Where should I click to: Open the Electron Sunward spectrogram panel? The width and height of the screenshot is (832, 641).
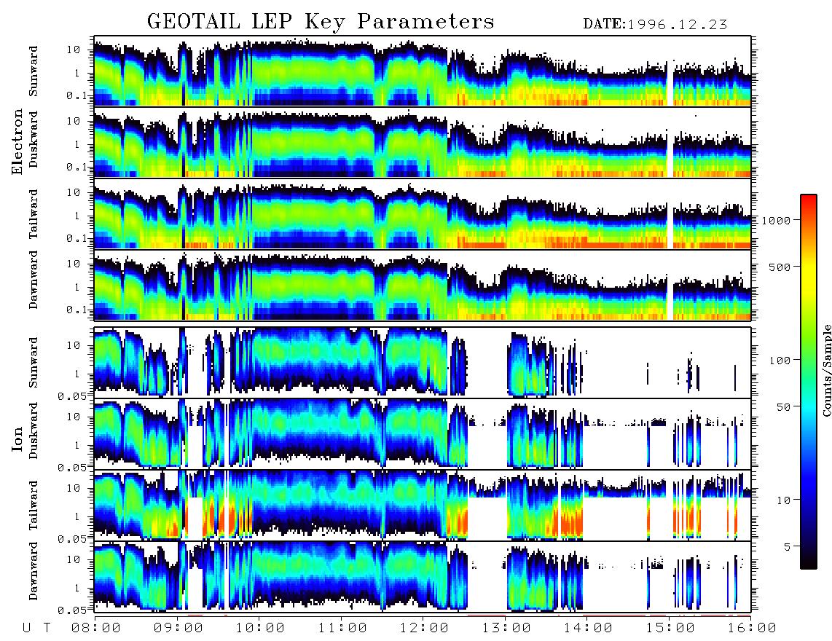(x=423, y=71)
